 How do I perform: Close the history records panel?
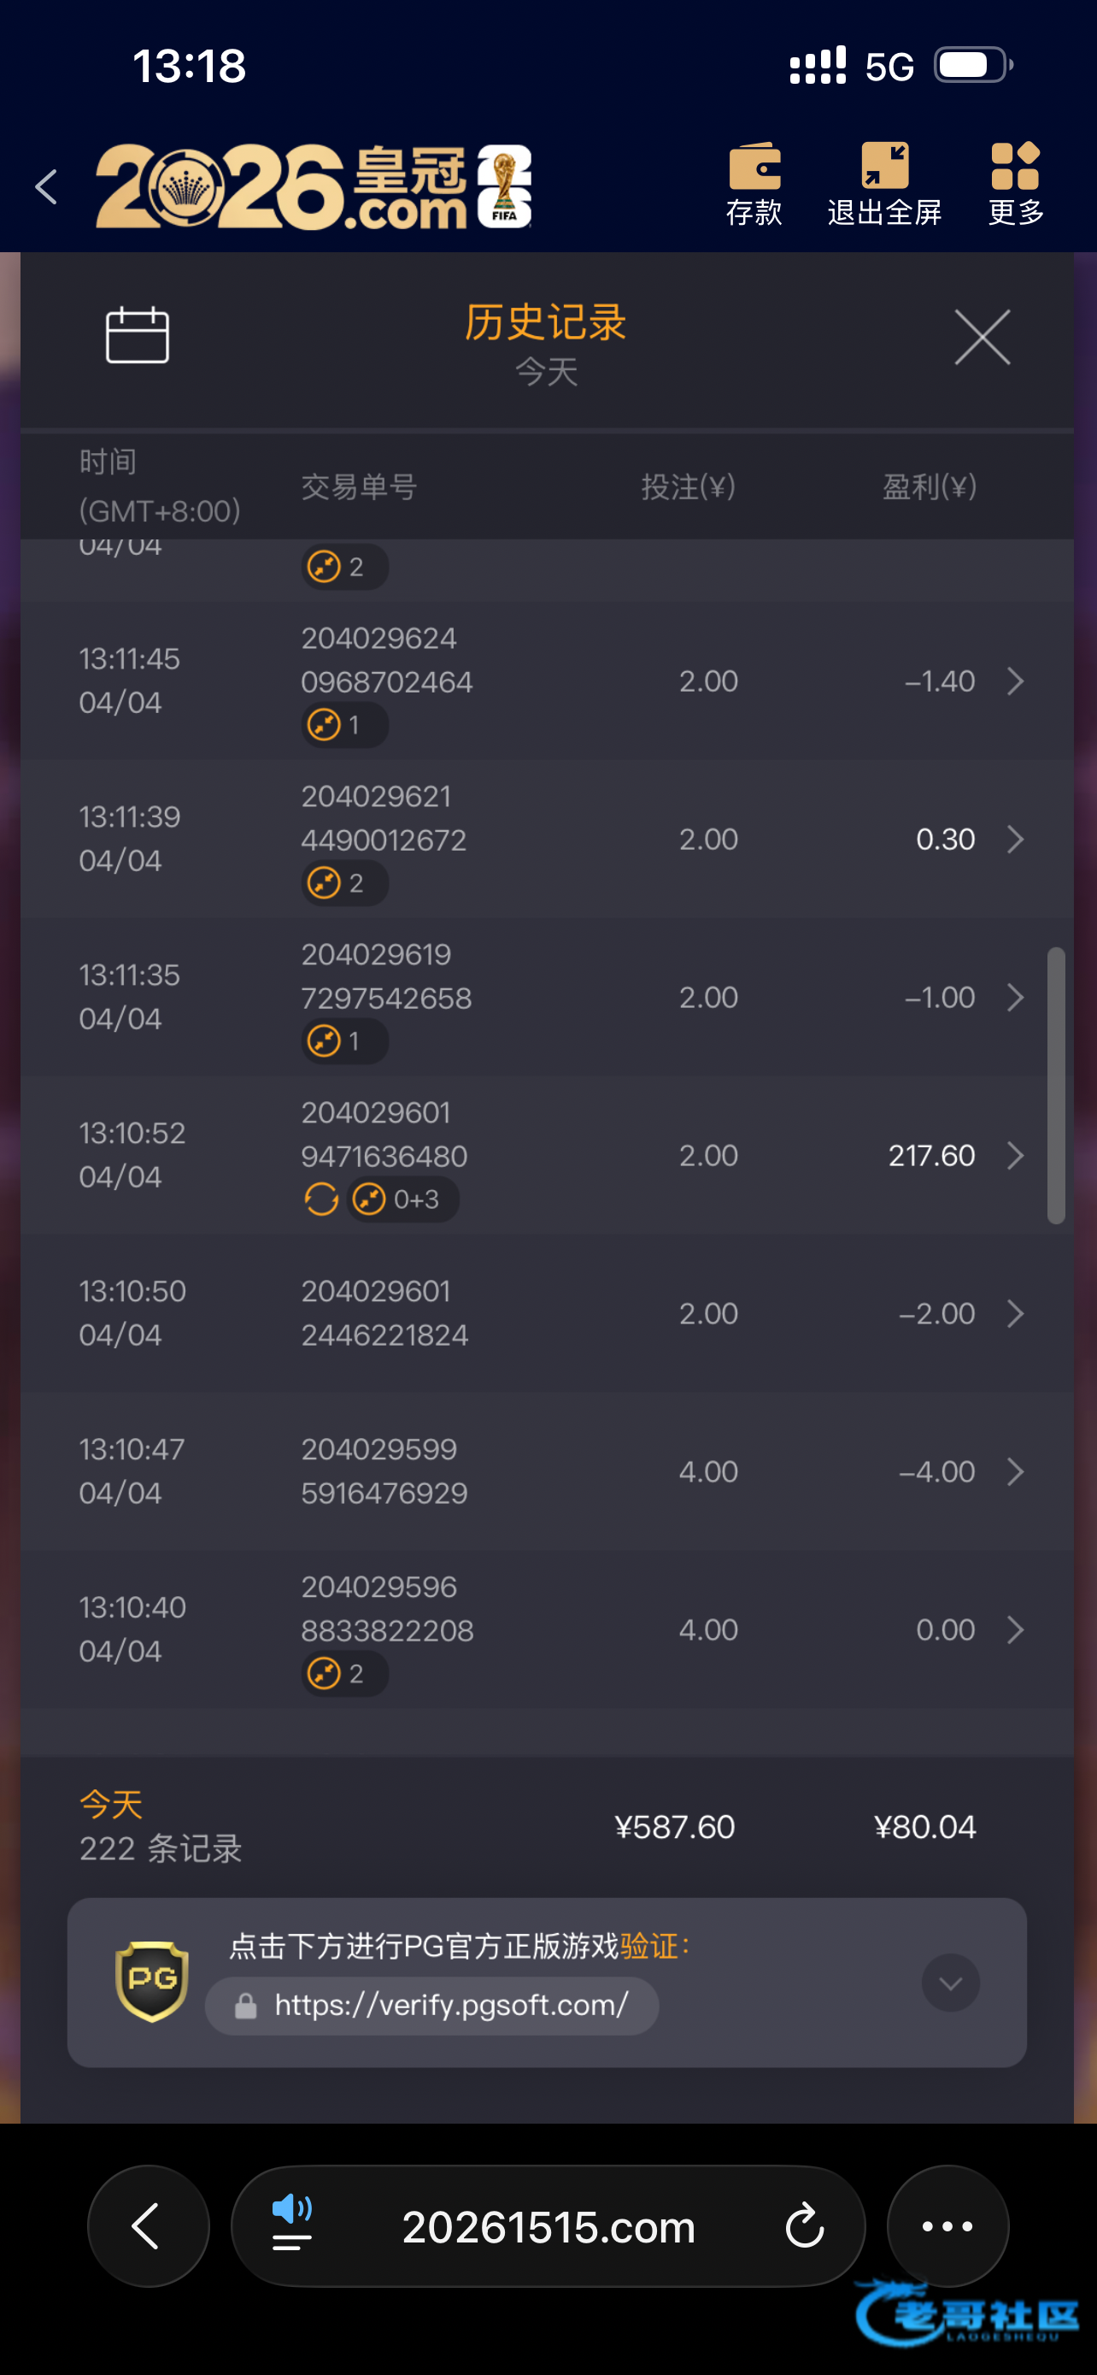click(x=982, y=338)
